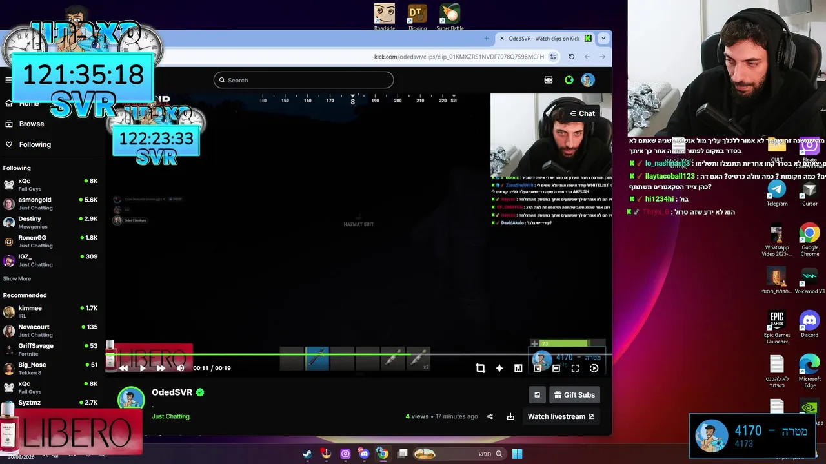The width and height of the screenshot is (826, 464).
Task: Open the box icon left of Kick K
Action: coord(549,80)
